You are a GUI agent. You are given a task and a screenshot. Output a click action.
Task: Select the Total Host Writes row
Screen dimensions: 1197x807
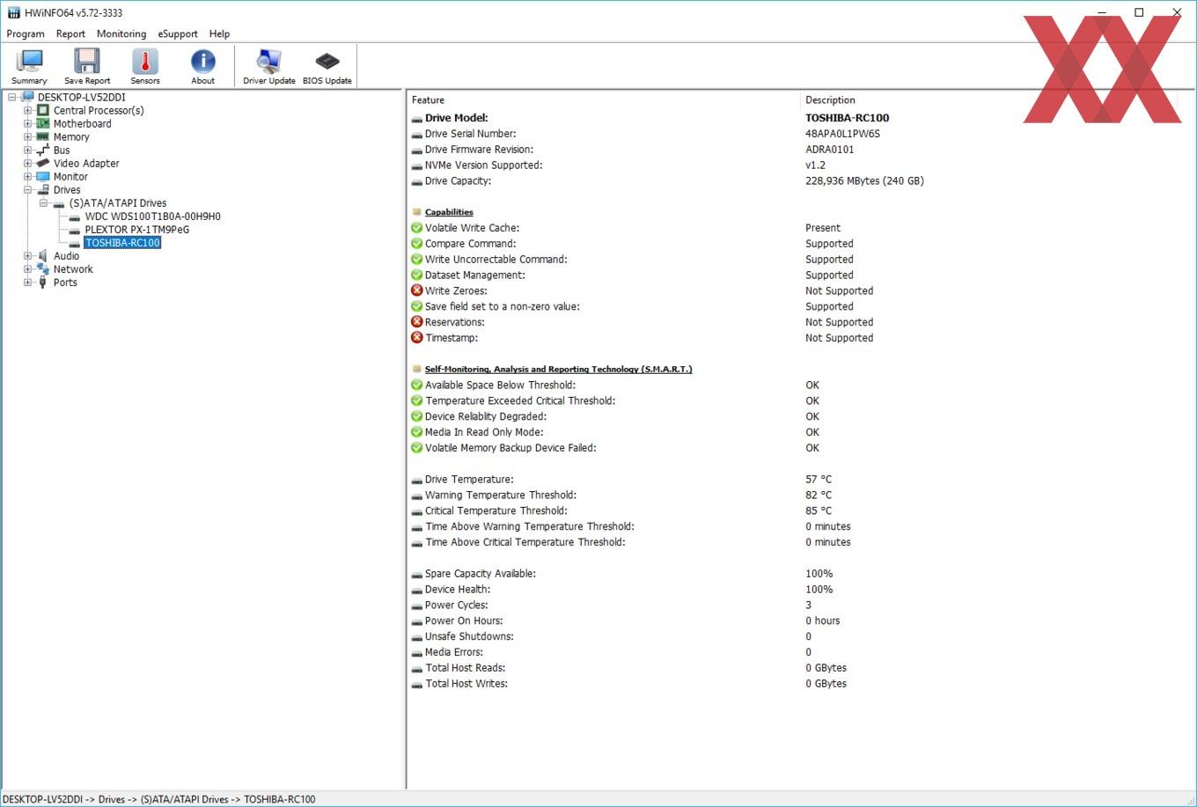(x=792, y=684)
